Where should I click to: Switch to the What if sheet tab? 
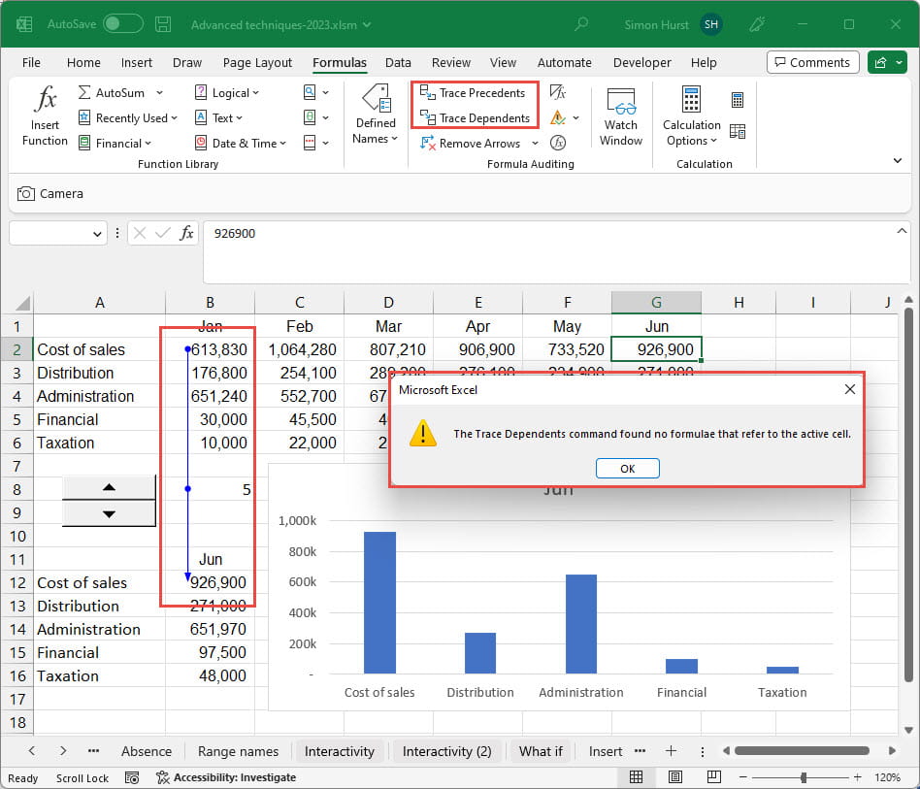tap(541, 751)
